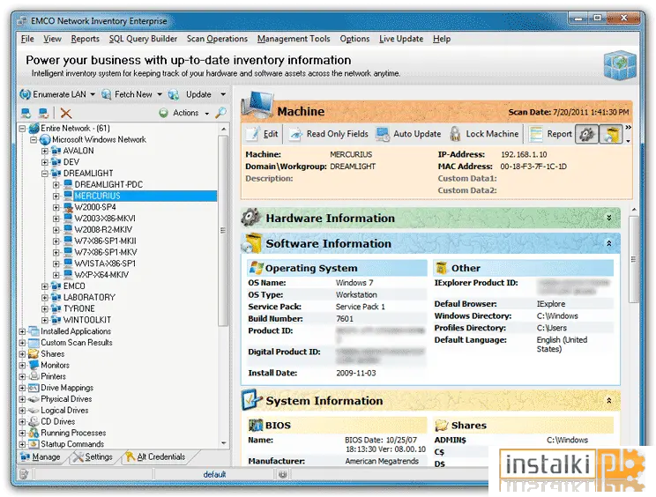Expand the AVALON domain node
Screen dimensions: 656x497
coord(45,151)
